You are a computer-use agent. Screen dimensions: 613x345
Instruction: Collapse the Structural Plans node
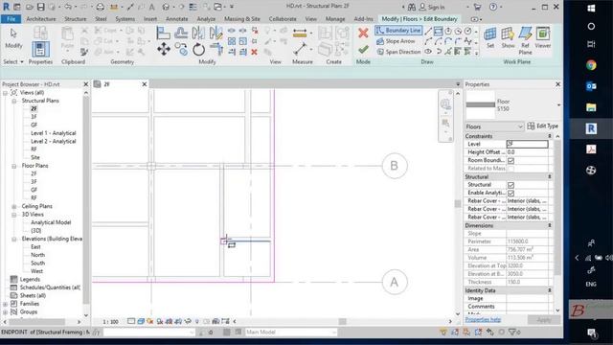14,101
